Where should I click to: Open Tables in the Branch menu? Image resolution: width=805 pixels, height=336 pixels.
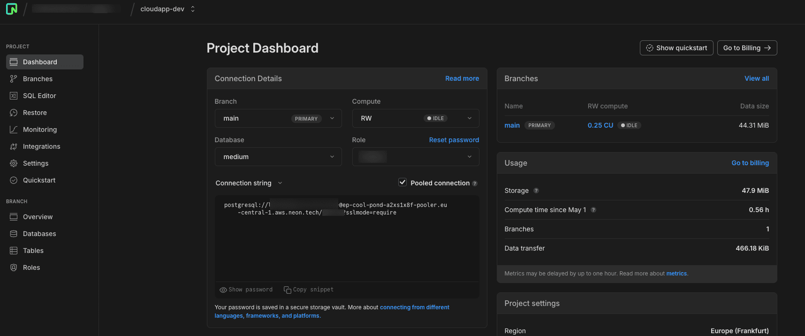pos(33,251)
